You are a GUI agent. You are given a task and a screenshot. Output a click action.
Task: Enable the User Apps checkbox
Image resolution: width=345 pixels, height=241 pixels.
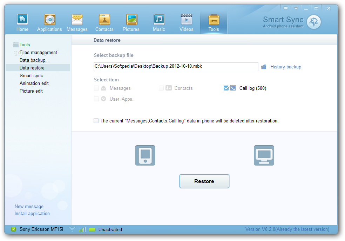pos(96,99)
